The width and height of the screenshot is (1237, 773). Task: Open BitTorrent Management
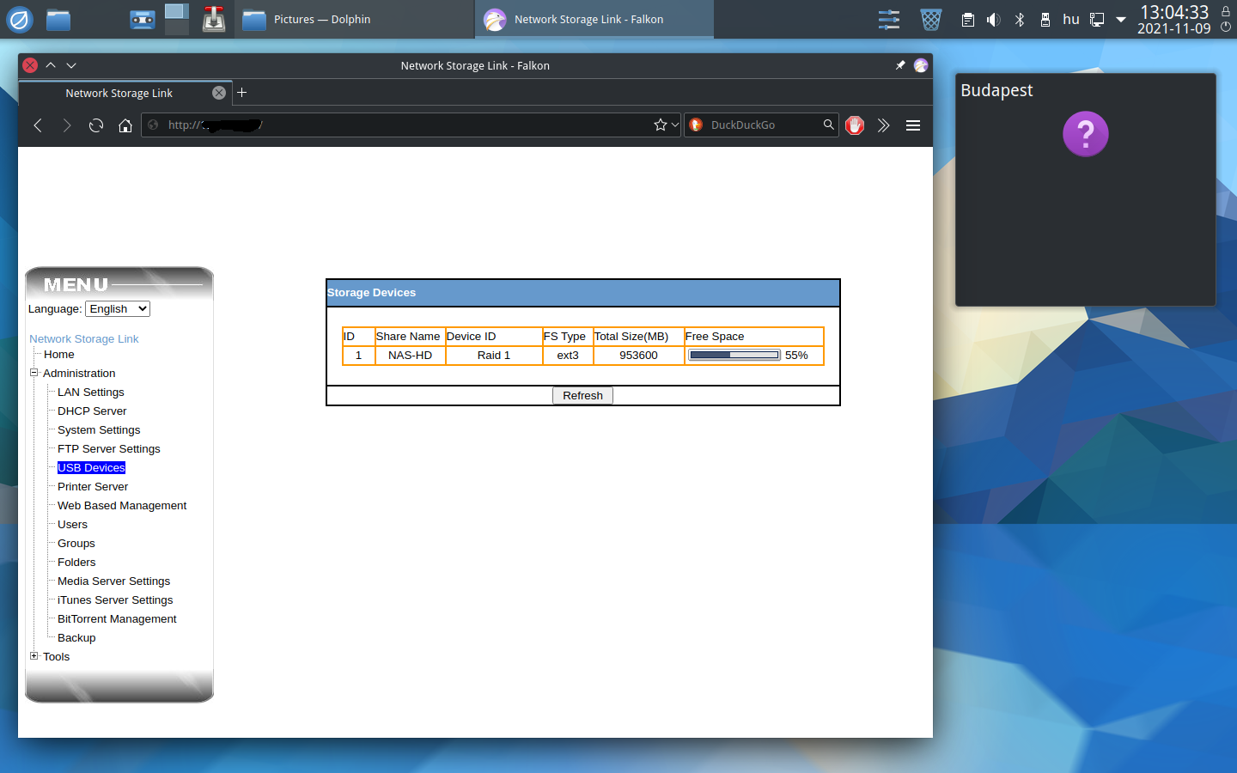click(x=117, y=619)
